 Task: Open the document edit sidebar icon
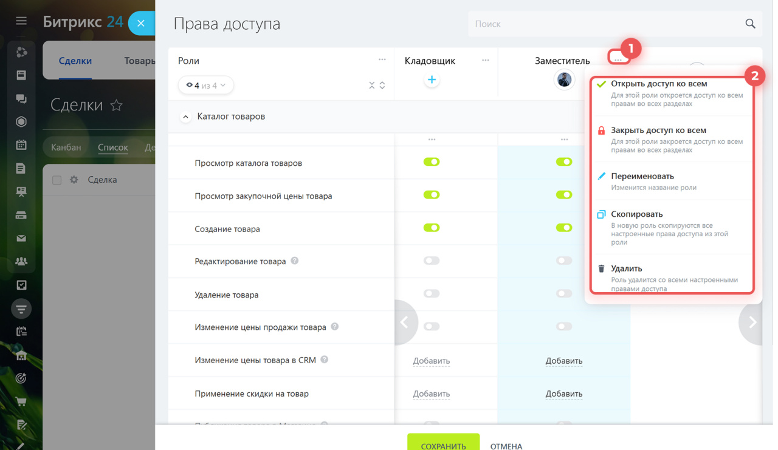[x=21, y=425]
